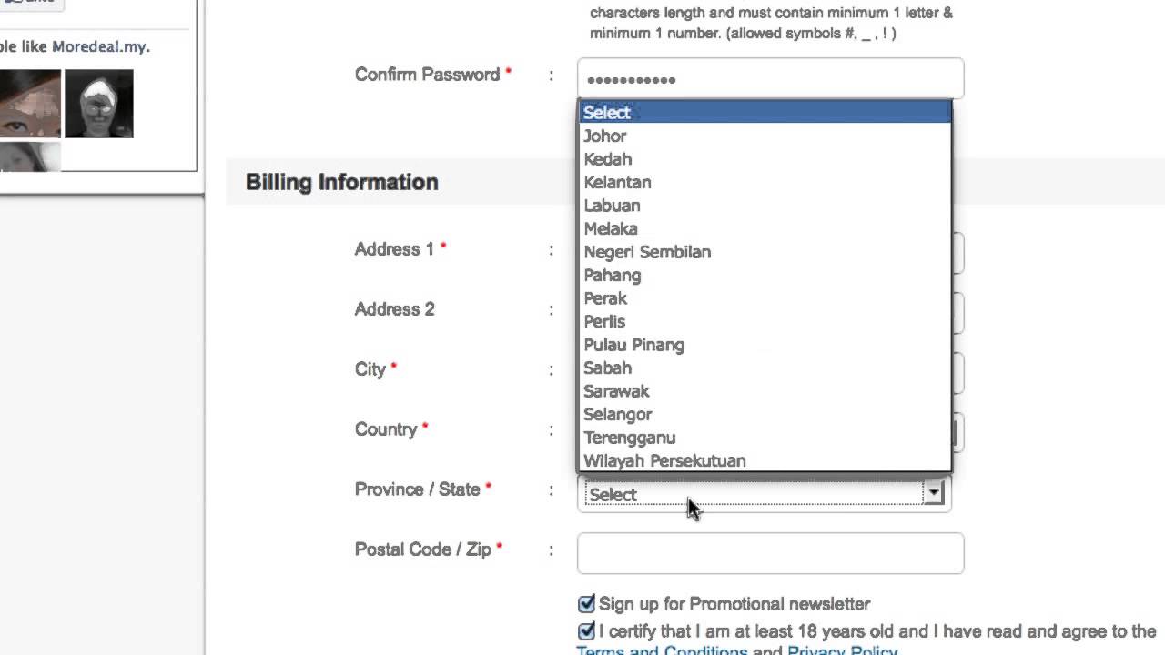This screenshot has height=655, width=1165.
Task: Select Negeri Sembilan option
Action: (647, 252)
